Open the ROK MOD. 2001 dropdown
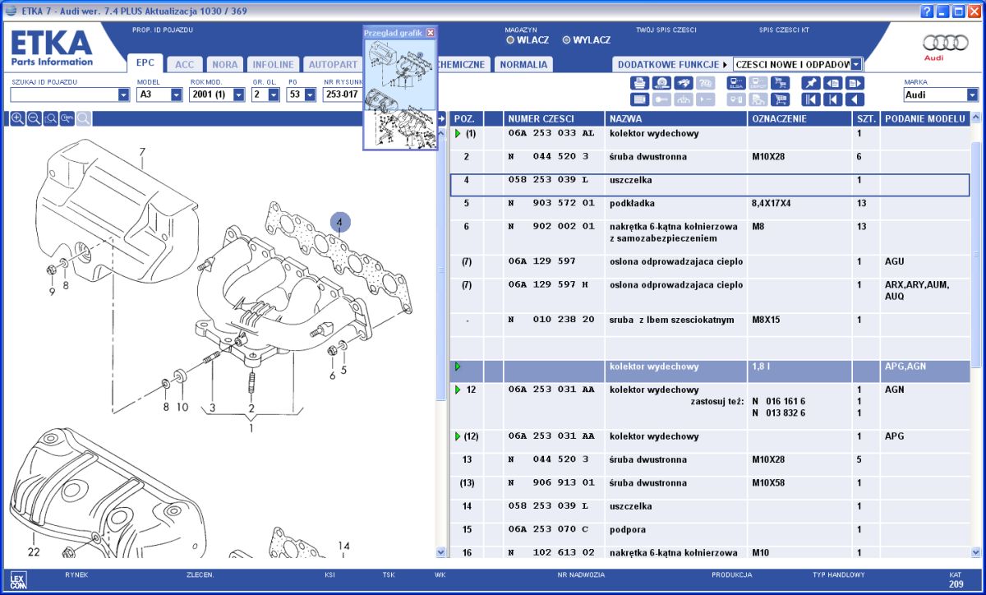The height and width of the screenshot is (595, 986). (239, 95)
